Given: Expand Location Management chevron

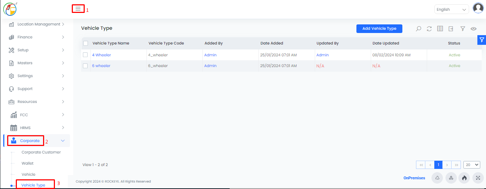Looking at the screenshot, I should pos(63,24).
